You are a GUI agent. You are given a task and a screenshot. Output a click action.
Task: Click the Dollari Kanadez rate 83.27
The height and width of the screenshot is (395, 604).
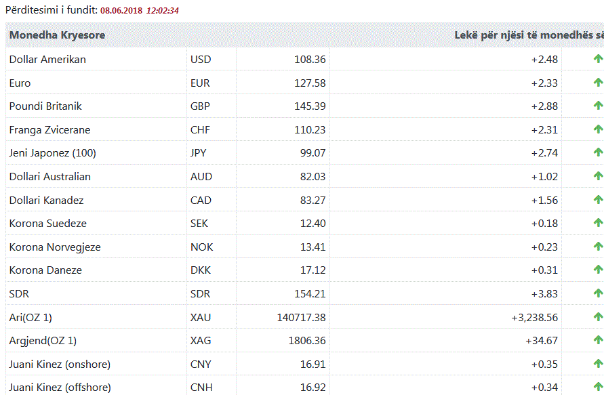tap(313, 200)
